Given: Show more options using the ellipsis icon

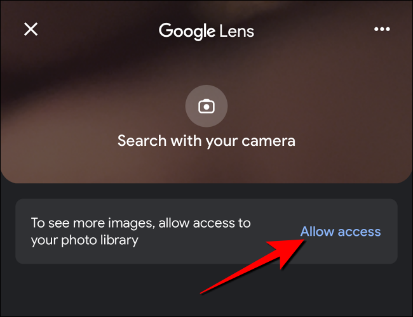Looking at the screenshot, I should pyautogui.click(x=382, y=29).
